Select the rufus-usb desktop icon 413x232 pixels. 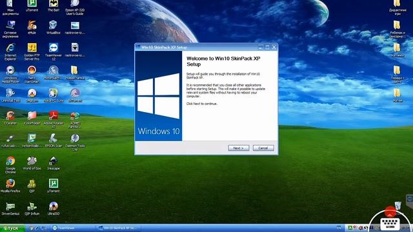(x=10, y=140)
